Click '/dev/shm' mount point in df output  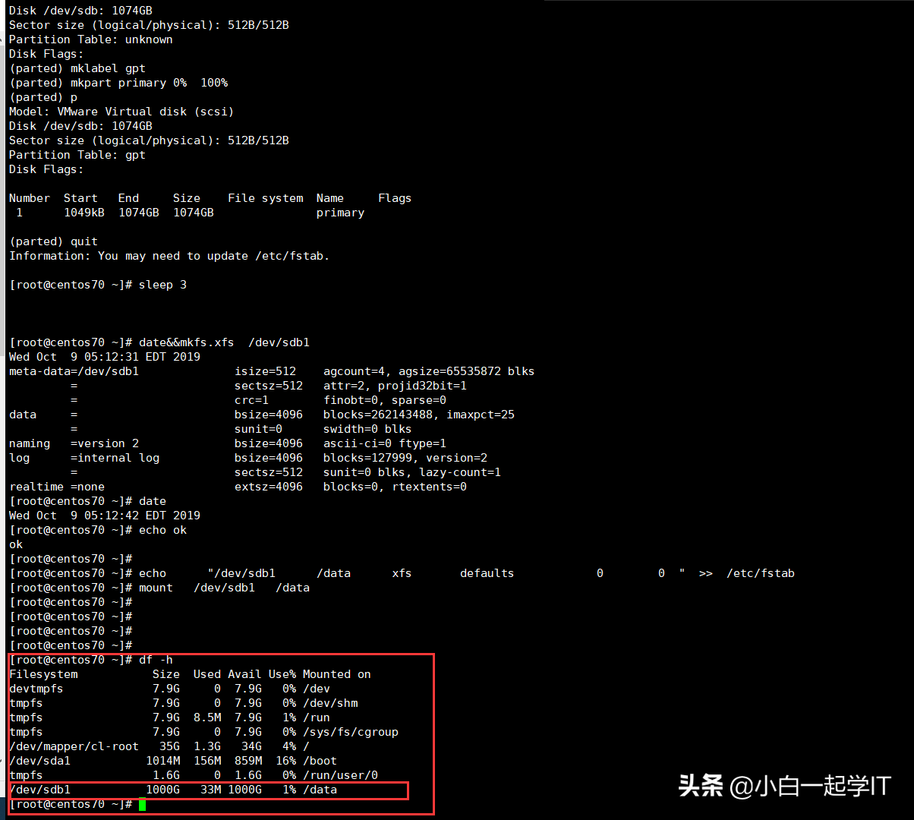pyautogui.click(x=330, y=703)
